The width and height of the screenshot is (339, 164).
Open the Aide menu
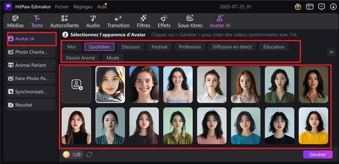click(102, 7)
